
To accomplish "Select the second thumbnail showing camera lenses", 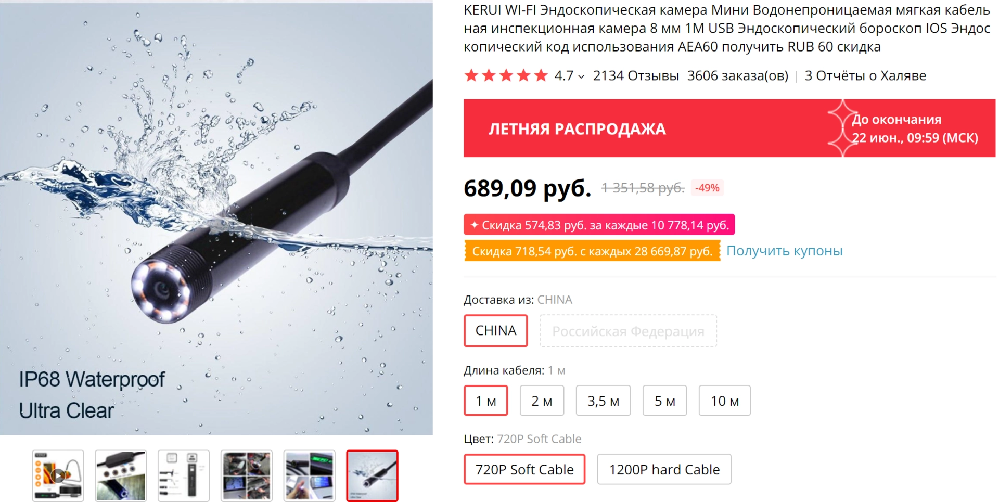I will 121,475.
